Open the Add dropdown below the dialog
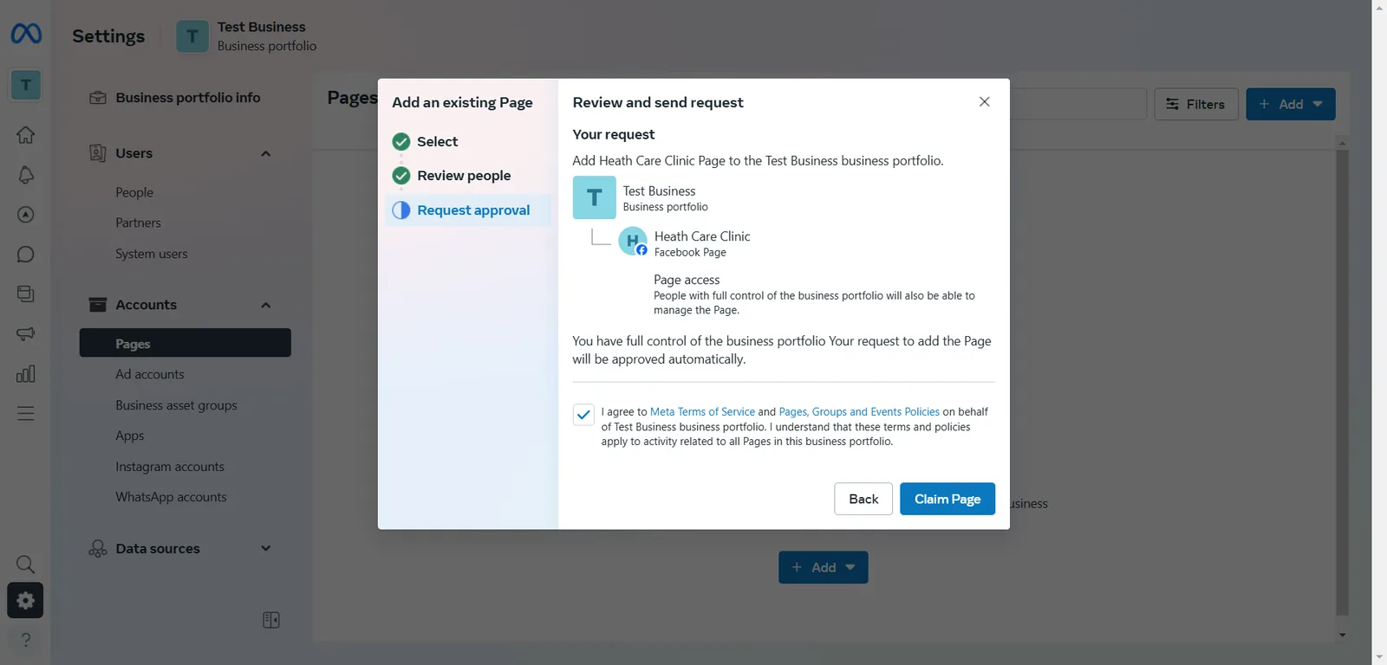Viewport: 1387px width, 665px height. point(824,567)
